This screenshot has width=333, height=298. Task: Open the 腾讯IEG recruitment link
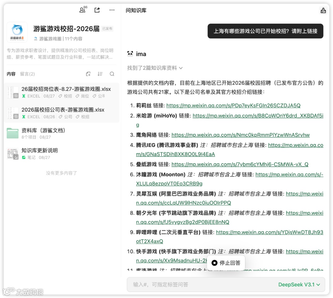tap(295, 145)
